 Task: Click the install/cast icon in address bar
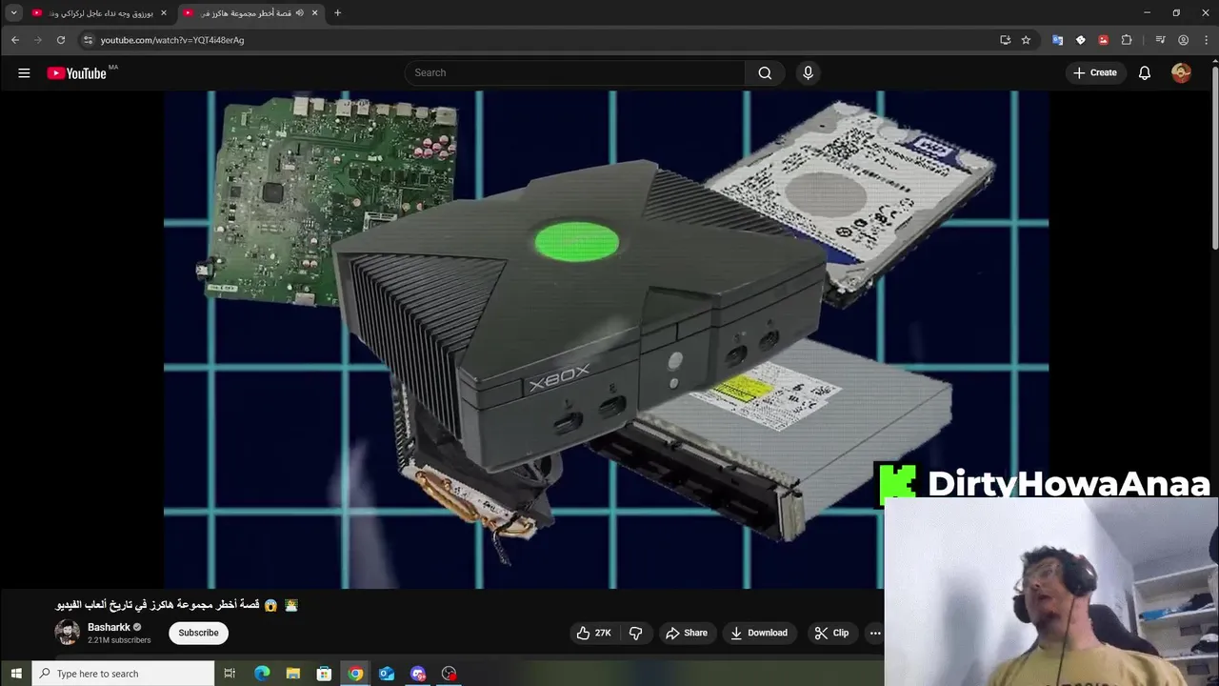(1005, 40)
